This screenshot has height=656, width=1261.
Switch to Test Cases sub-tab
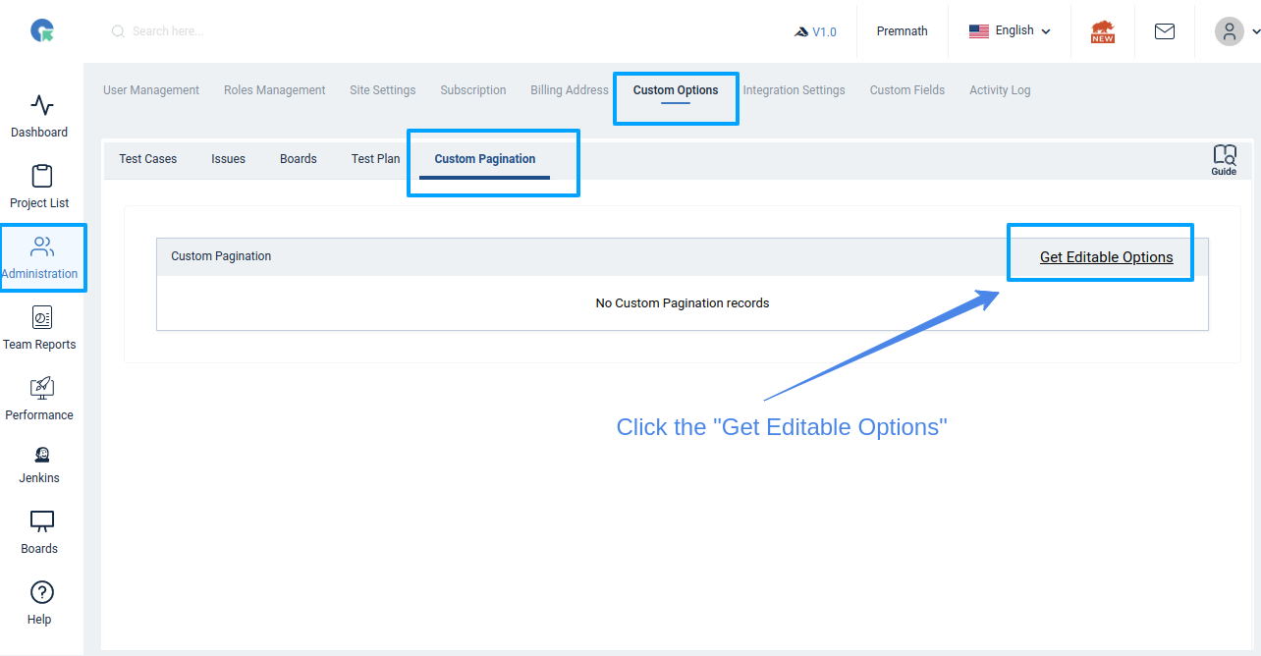click(x=148, y=159)
